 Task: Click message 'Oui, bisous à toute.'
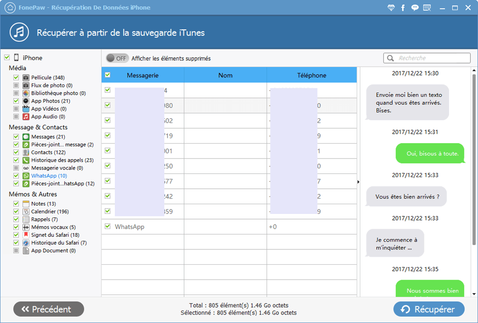(430, 153)
